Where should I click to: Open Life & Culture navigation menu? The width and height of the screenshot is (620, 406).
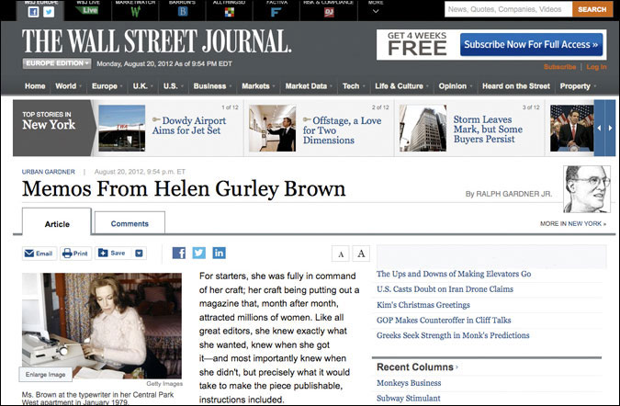(400, 86)
